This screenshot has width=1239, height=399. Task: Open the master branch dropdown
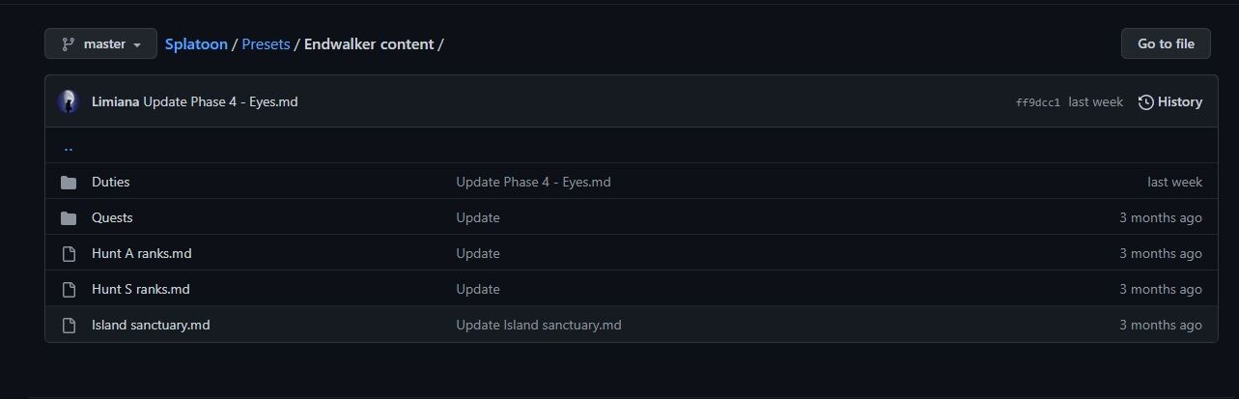(x=100, y=43)
